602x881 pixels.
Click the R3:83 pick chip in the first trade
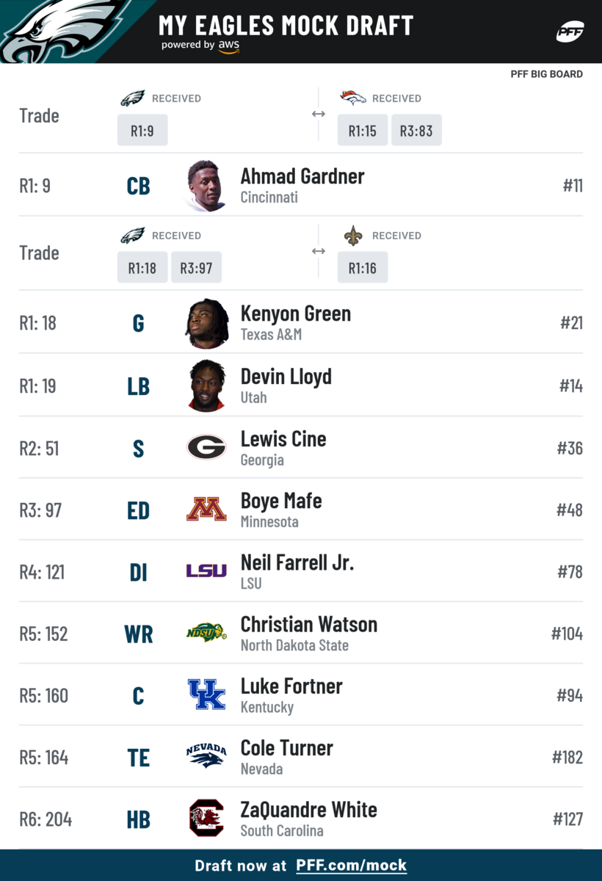tap(416, 131)
